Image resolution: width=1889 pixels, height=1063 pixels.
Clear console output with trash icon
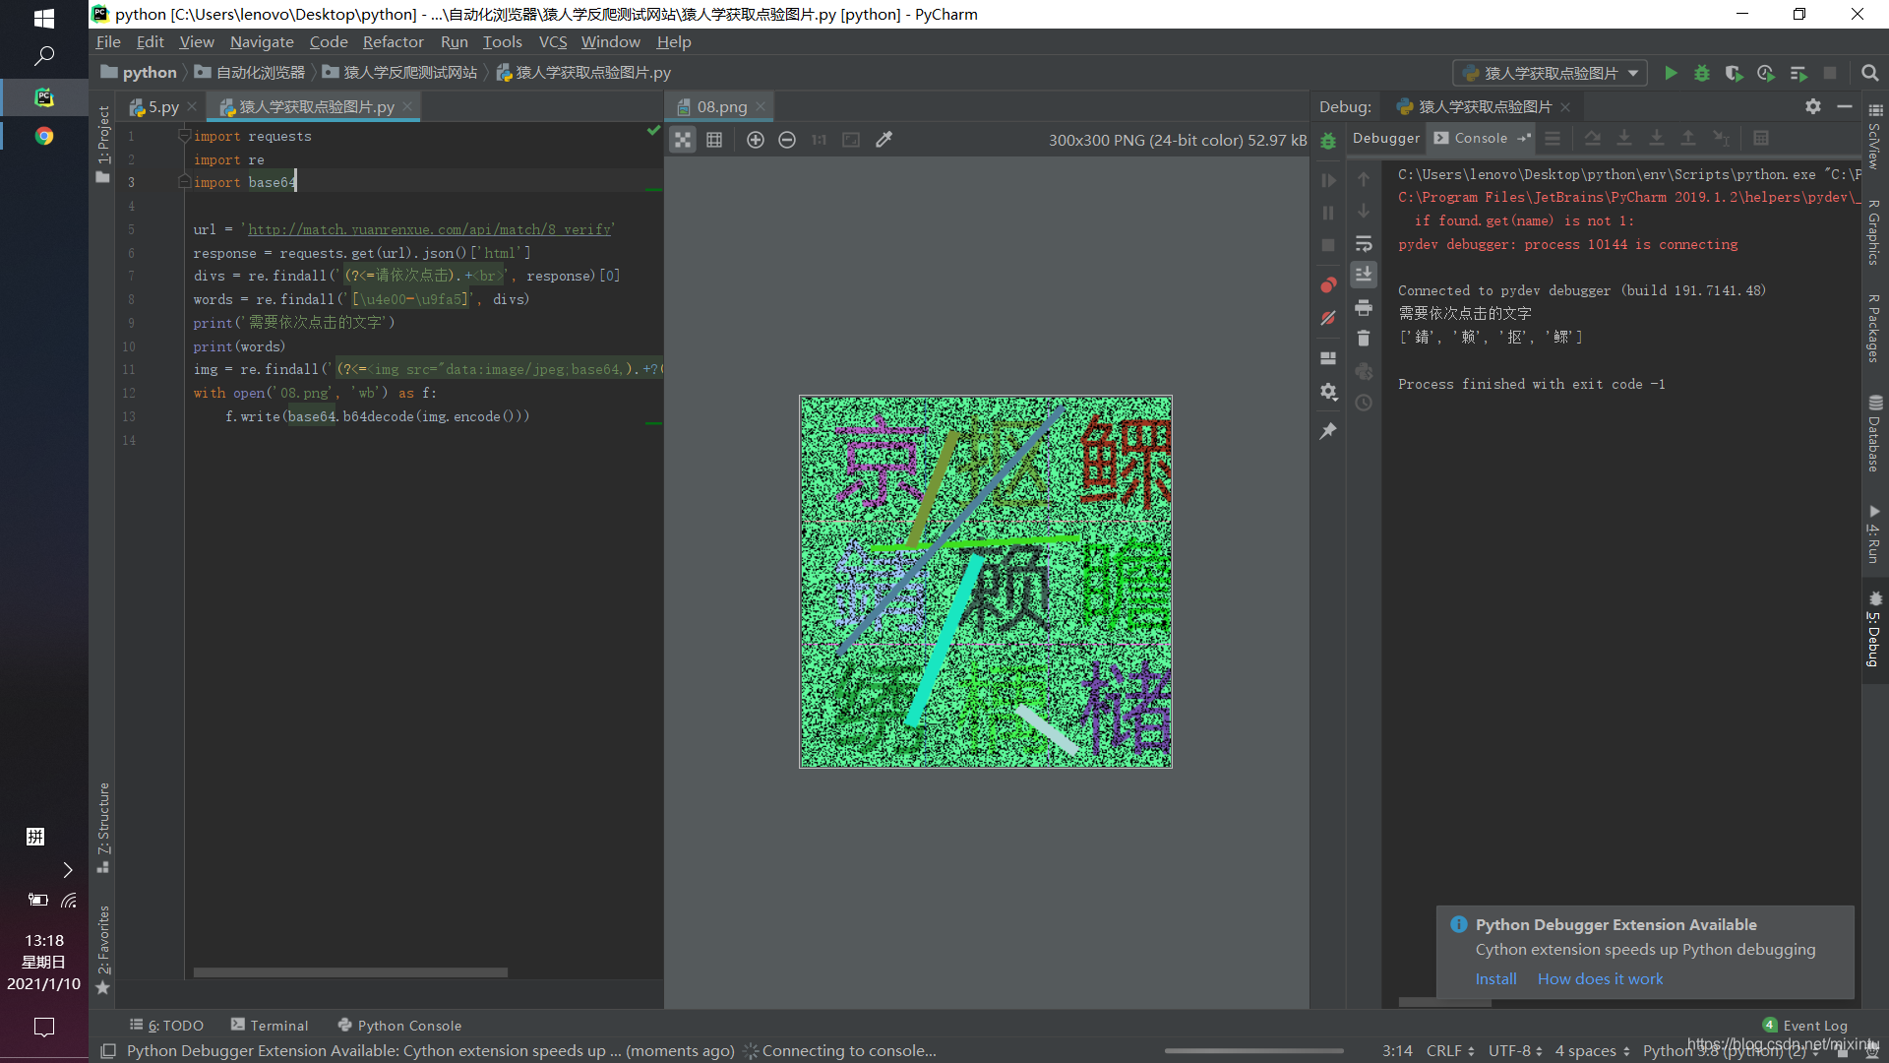click(1364, 339)
